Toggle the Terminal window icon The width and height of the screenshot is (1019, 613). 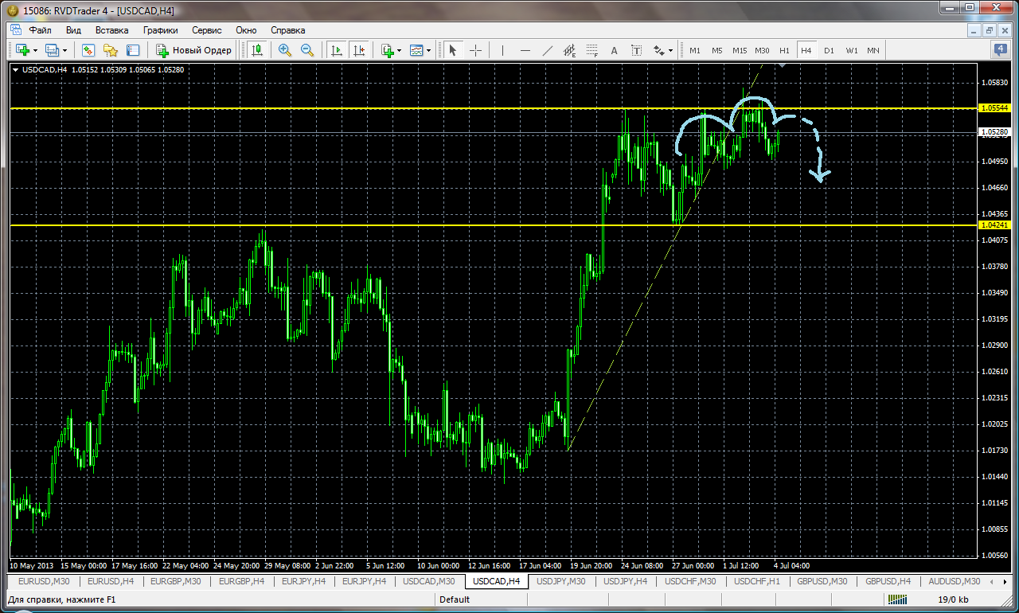pos(132,50)
